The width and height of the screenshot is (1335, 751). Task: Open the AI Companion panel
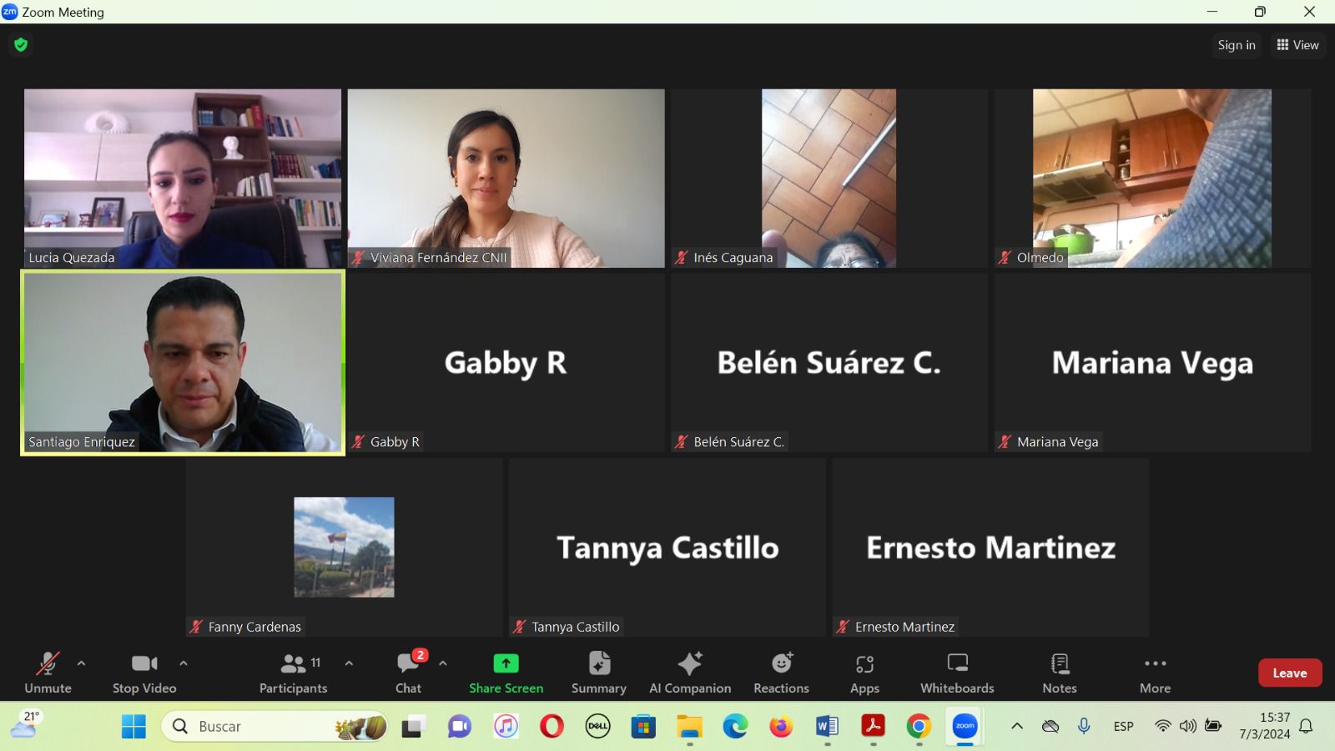coord(690,673)
